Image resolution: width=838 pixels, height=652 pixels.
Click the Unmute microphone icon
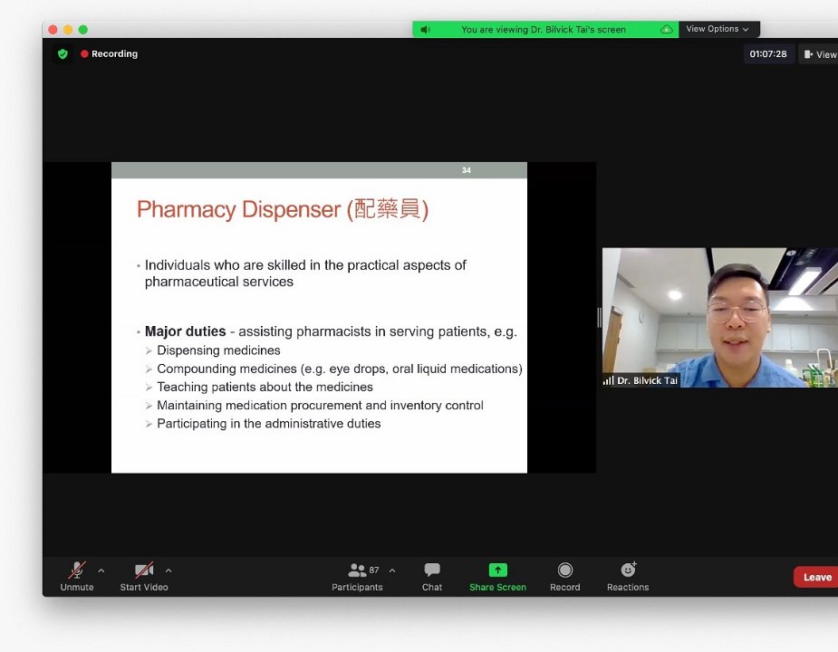77,570
